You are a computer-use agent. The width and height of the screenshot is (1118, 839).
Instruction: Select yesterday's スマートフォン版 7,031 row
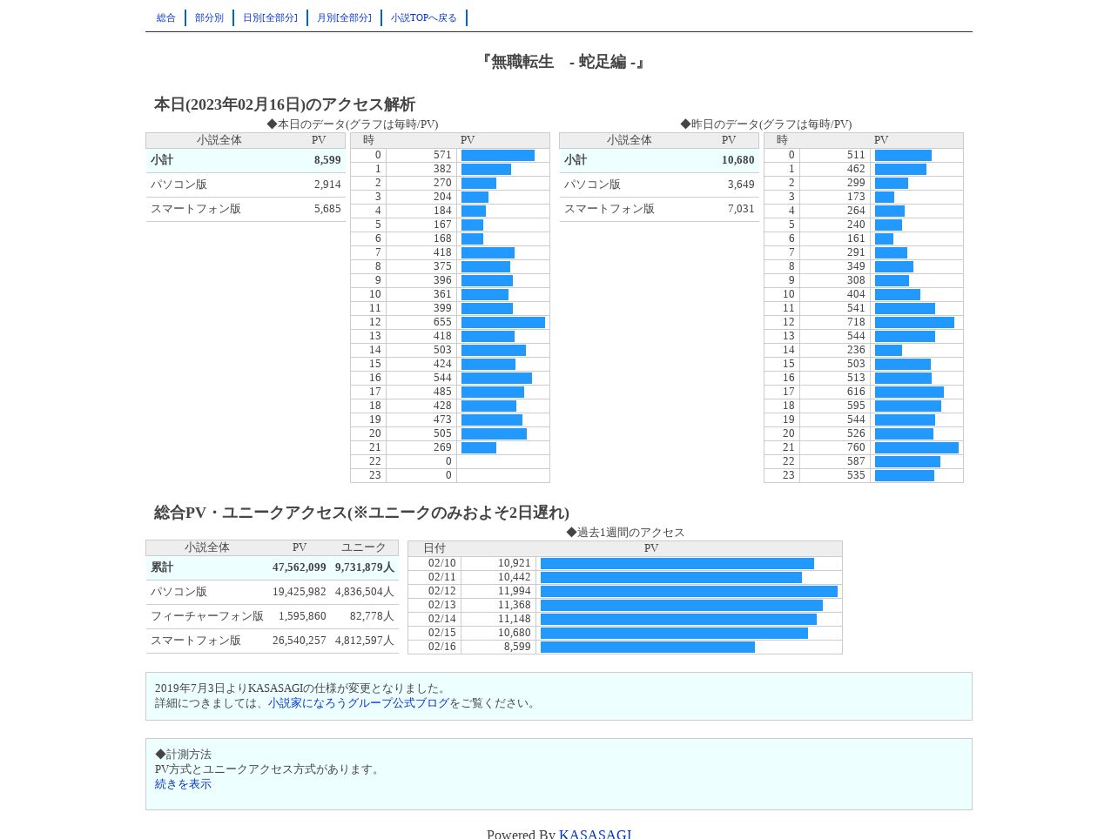click(x=659, y=209)
